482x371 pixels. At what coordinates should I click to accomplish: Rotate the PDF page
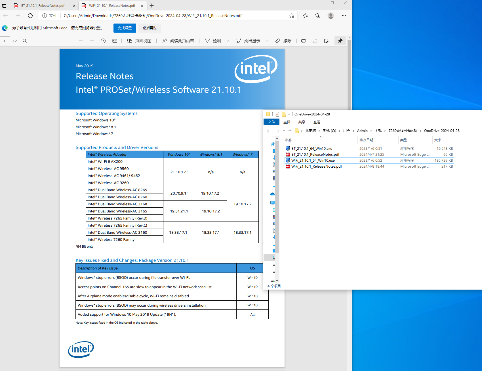point(103,41)
